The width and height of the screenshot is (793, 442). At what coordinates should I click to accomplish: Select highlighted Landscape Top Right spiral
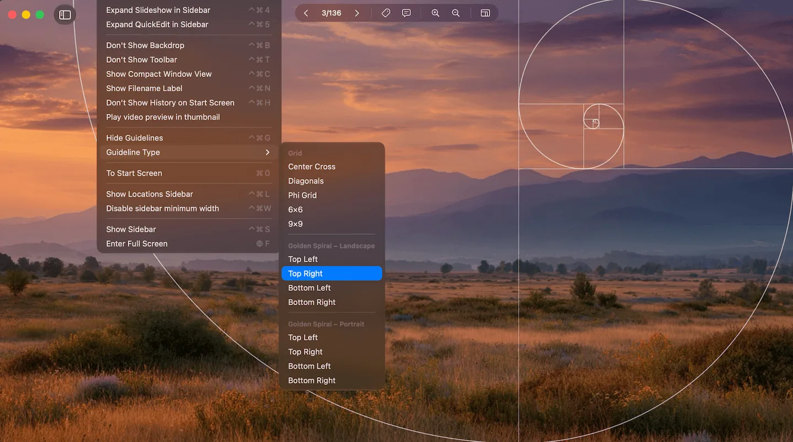[332, 273]
